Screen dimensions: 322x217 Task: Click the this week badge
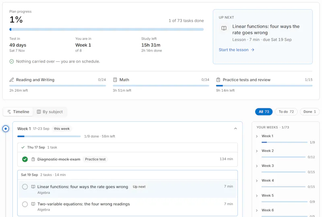point(62,129)
